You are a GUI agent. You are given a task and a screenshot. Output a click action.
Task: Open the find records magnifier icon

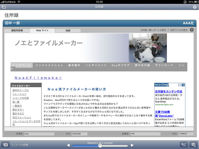tap(193, 145)
